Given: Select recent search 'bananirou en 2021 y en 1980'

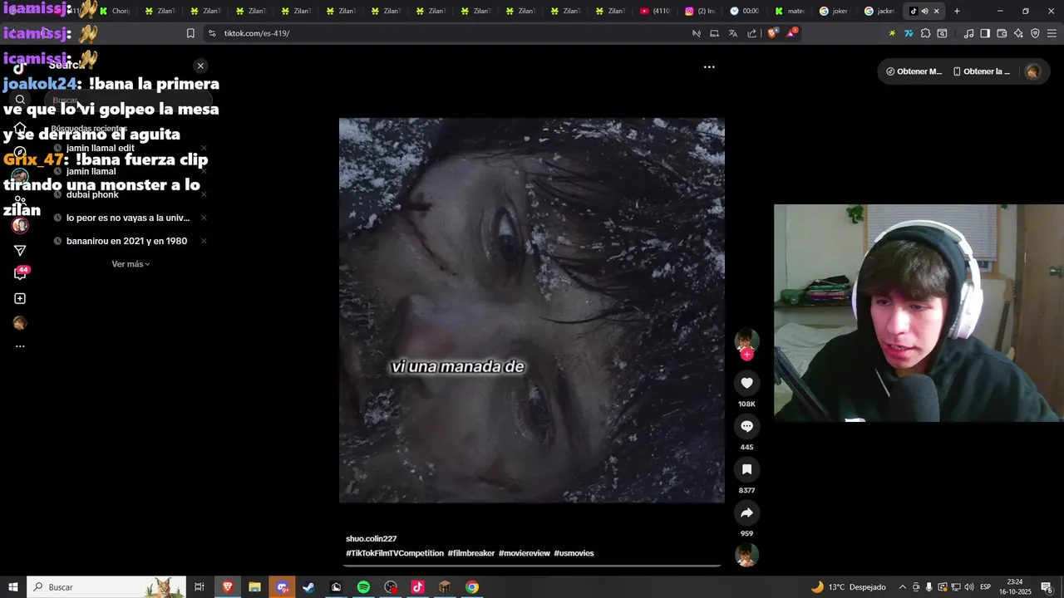Looking at the screenshot, I should point(126,241).
